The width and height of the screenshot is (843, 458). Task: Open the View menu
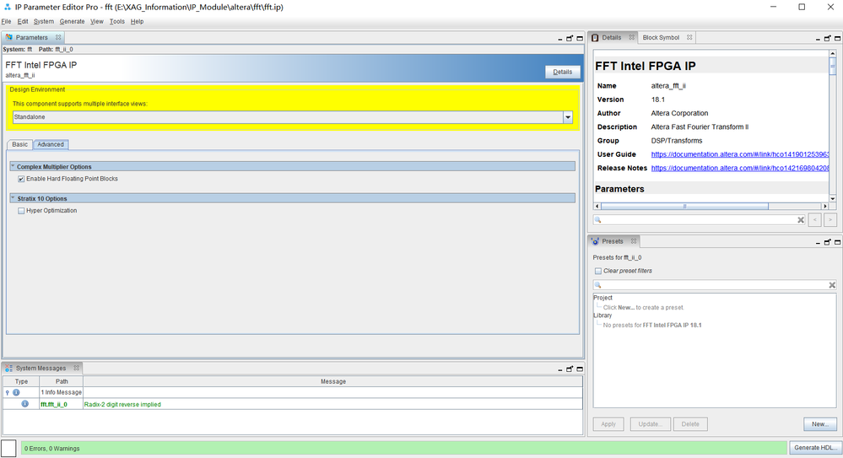point(97,21)
